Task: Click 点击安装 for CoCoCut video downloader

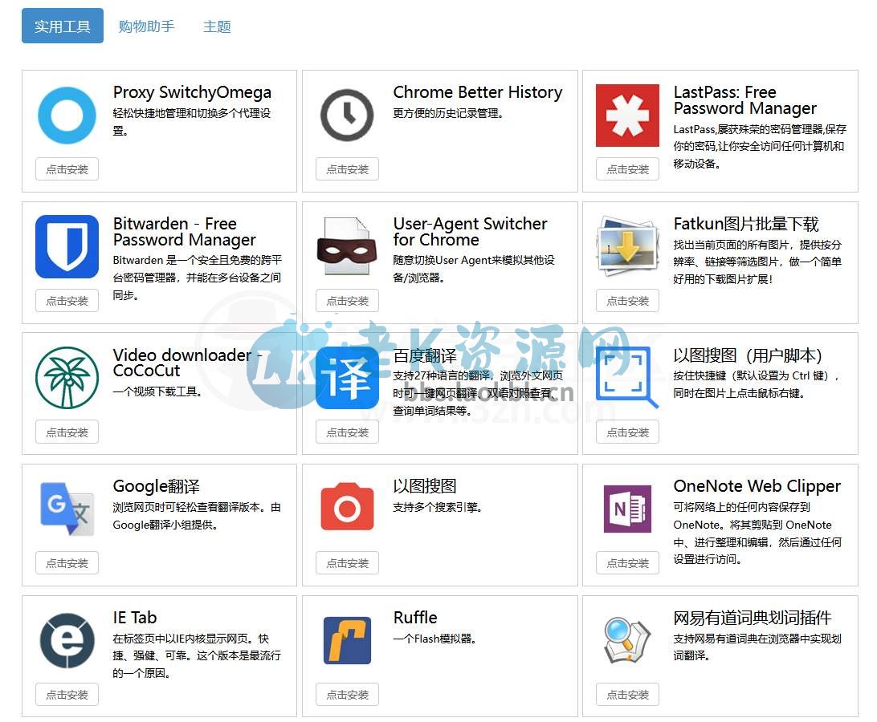Action: pyautogui.click(x=67, y=432)
